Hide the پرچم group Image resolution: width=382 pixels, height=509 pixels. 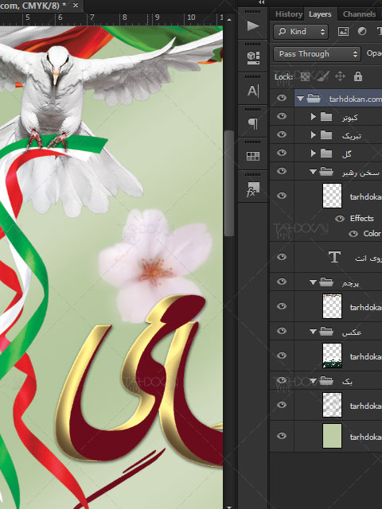point(282,282)
